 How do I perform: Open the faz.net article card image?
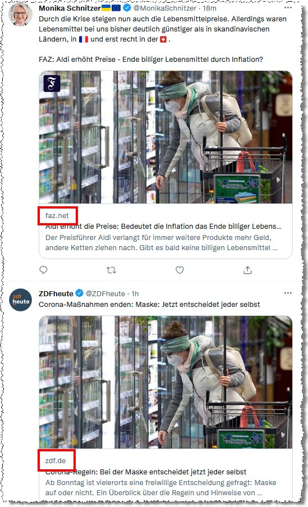[x=166, y=137]
